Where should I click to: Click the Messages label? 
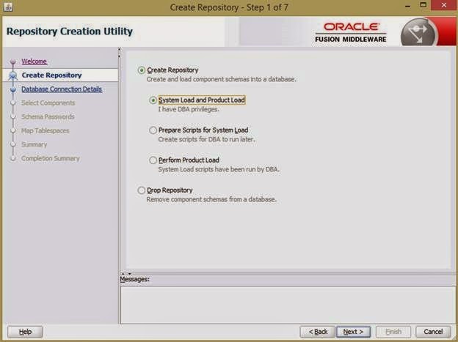(134, 279)
